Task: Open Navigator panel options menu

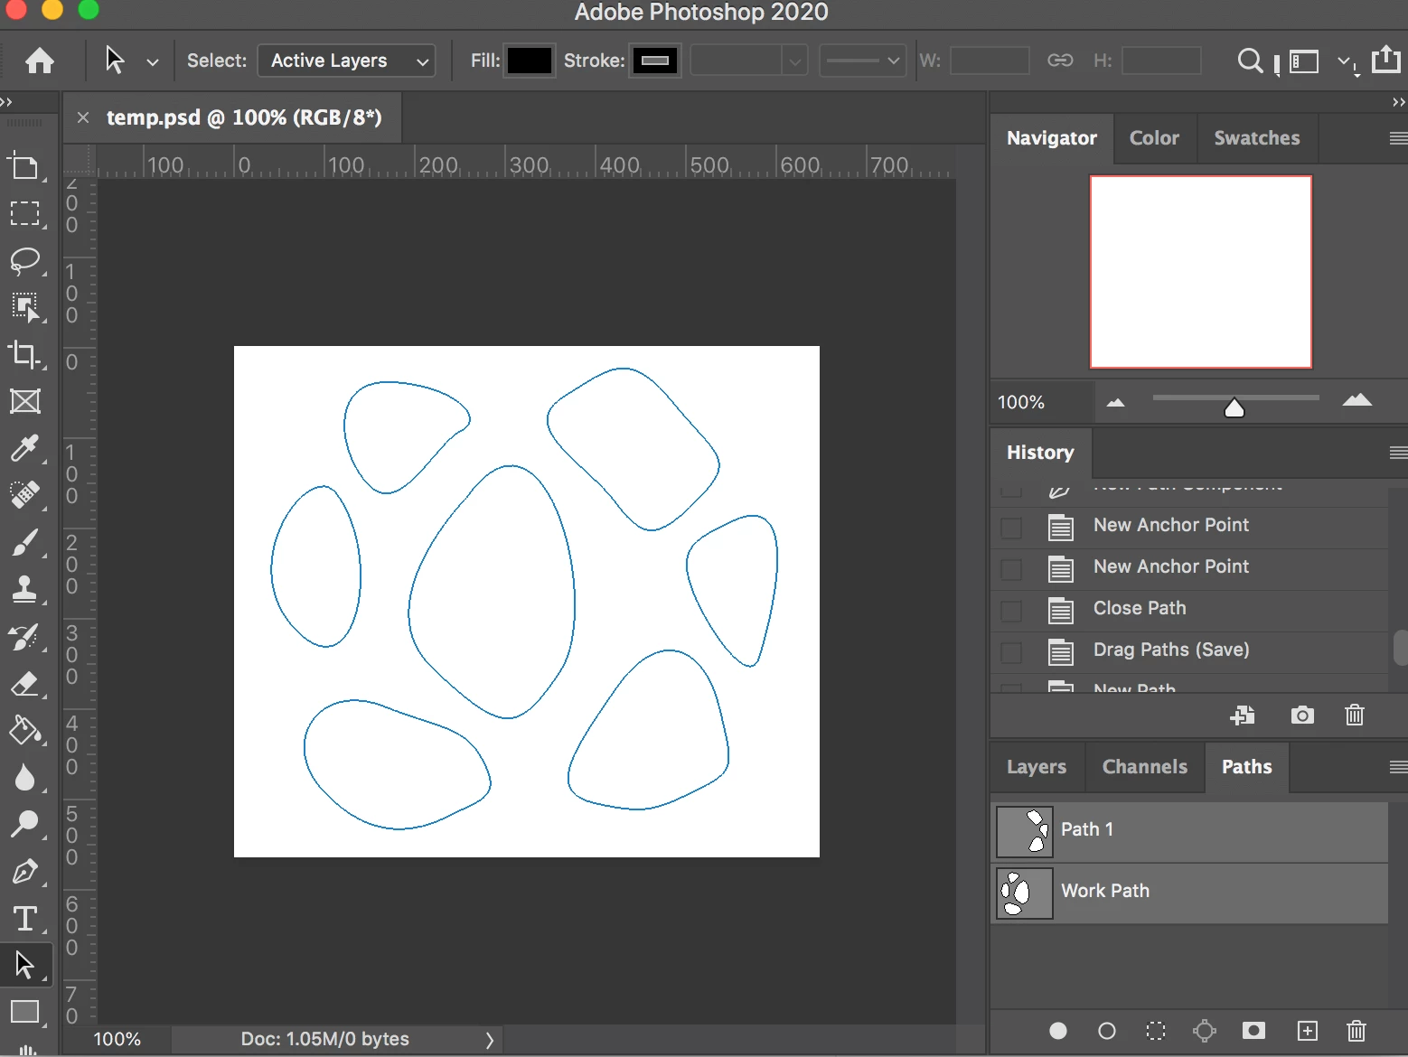Action: [x=1398, y=138]
